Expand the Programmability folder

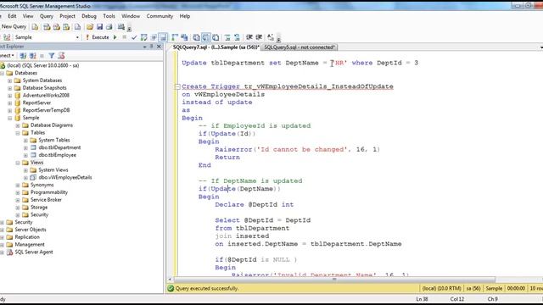[x=18, y=192]
